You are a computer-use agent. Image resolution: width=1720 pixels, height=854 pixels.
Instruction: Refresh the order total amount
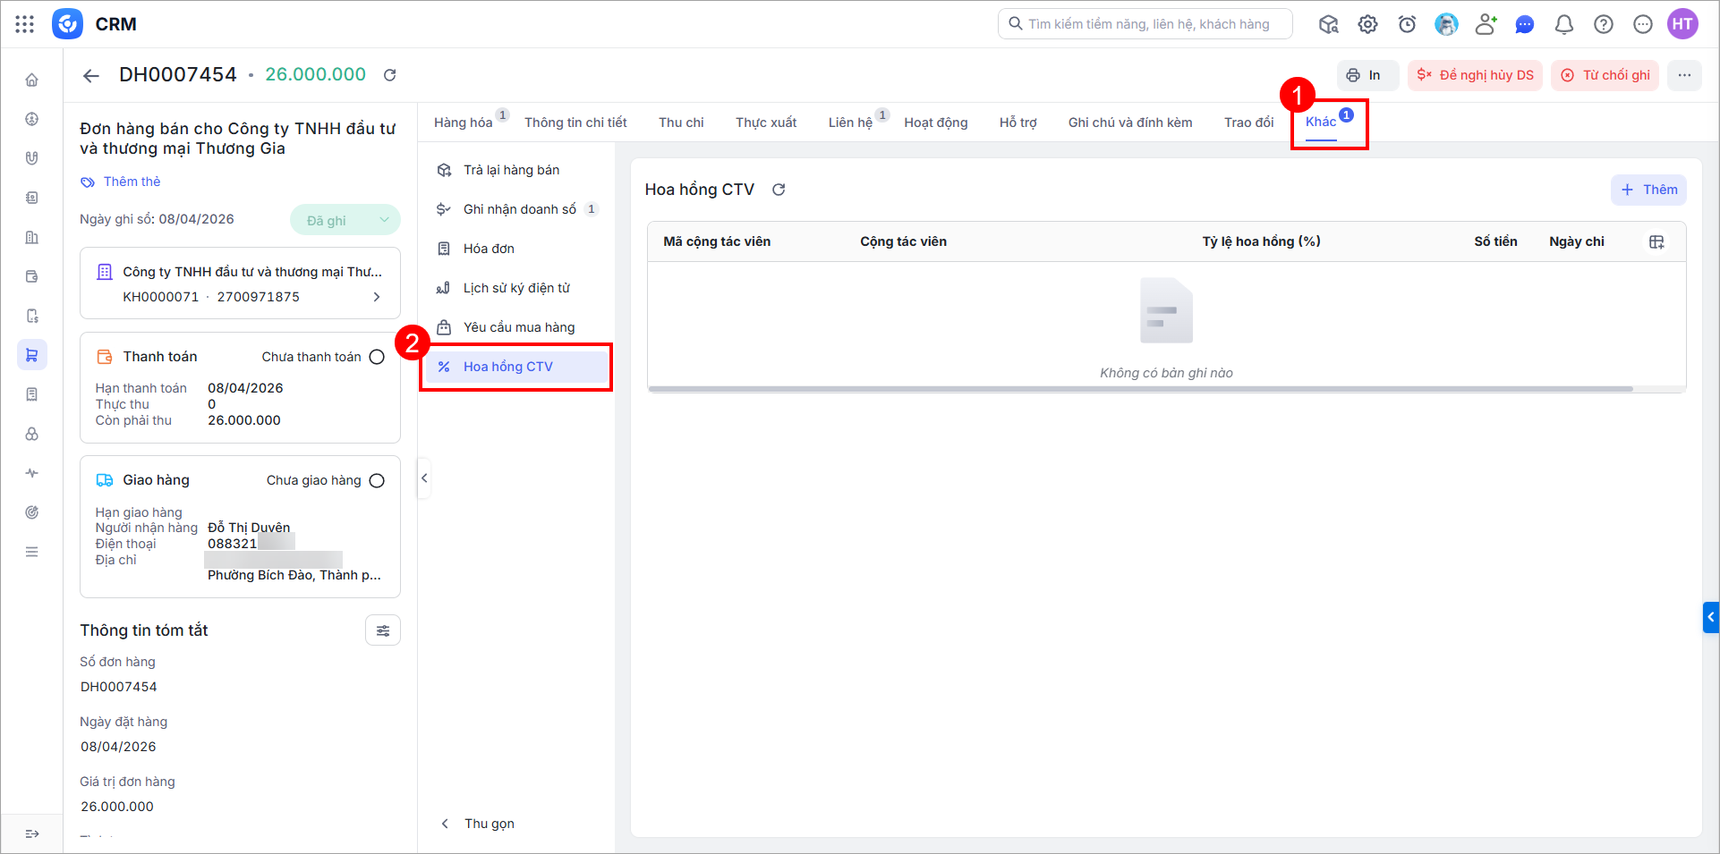point(390,75)
